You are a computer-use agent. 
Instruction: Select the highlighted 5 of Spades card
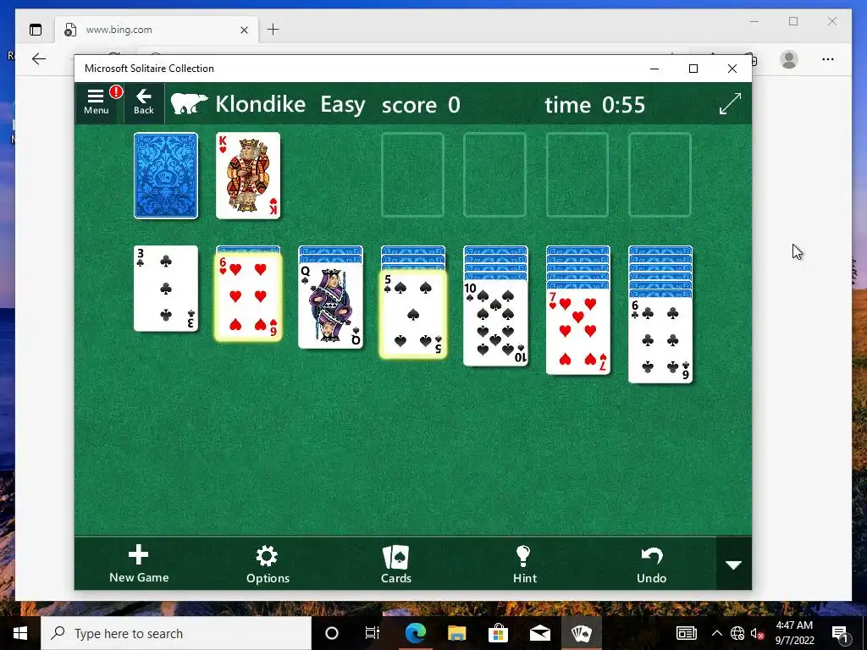point(413,314)
